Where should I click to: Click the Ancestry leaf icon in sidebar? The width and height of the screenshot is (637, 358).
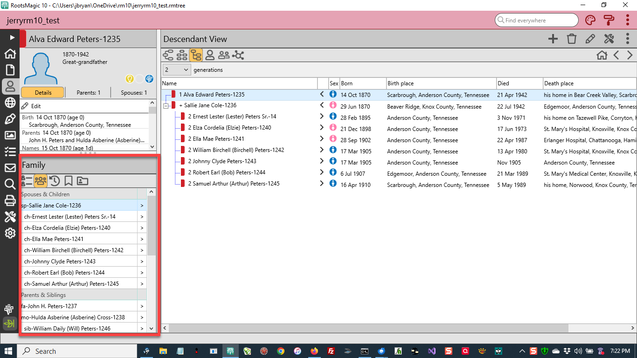pos(9,323)
